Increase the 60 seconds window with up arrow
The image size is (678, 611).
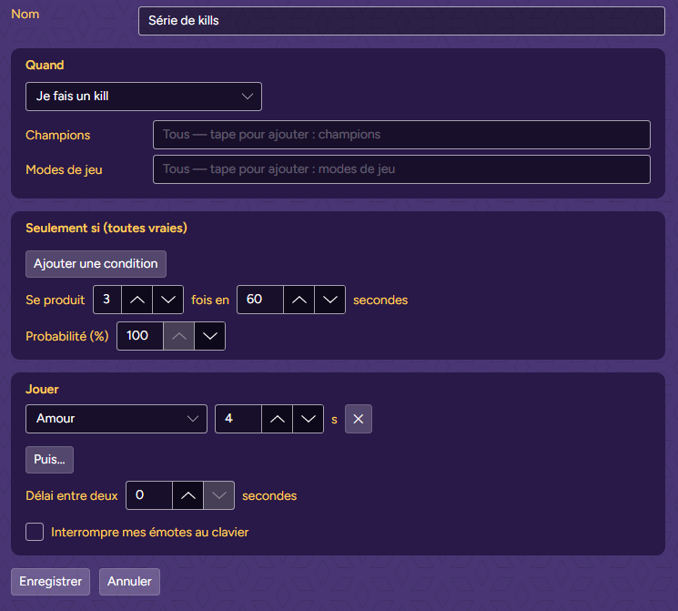coord(299,300)
